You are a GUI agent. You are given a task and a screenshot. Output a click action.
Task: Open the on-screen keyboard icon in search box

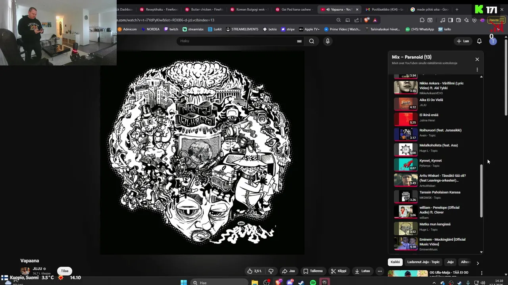(299, 41)
